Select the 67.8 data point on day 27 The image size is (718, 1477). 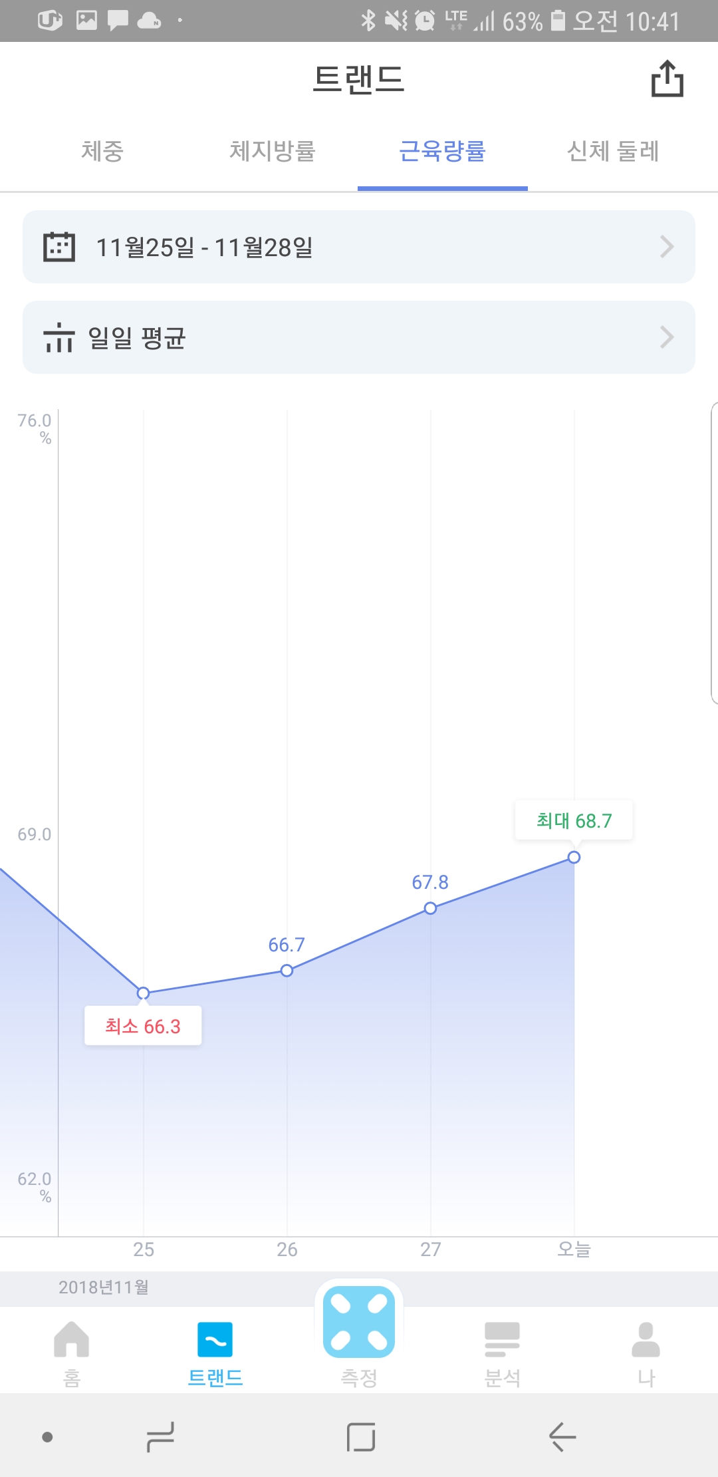(431, 908)
